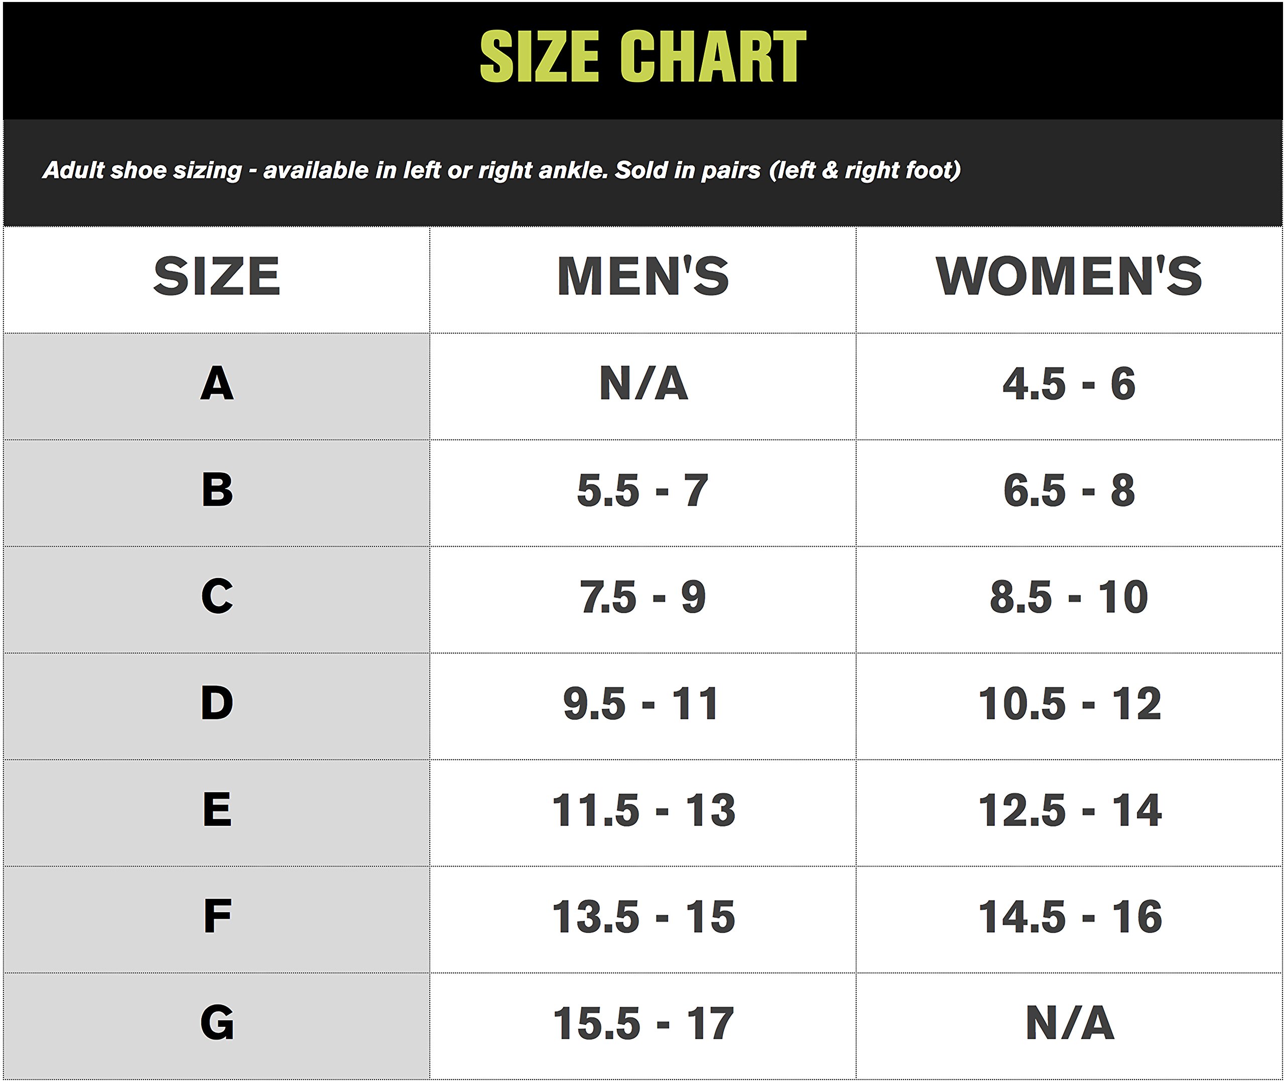Image resolution: width=1285 pixels, height=1083 pixels.
Task: Click the men's N/A cell for size A
Action: point(642,384)
